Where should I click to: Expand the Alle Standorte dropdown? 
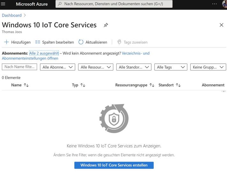click(x=134, y=67)
